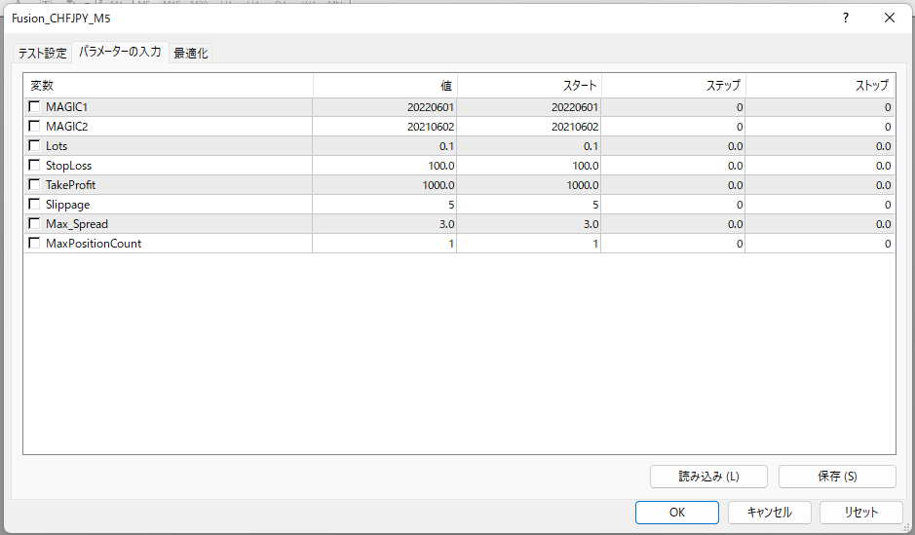Screen dimensions: 915x535
Task: Confirm with the OK button
Action: pos(677,513)
